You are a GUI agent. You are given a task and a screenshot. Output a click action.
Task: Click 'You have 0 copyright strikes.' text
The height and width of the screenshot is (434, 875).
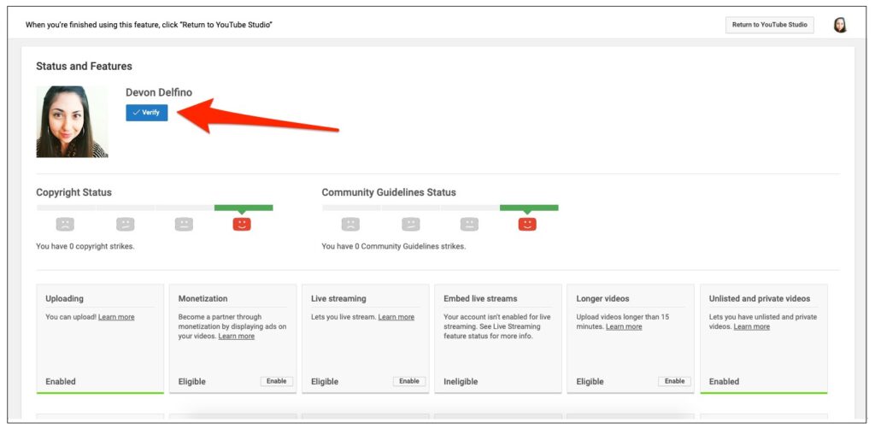point(85,246)
